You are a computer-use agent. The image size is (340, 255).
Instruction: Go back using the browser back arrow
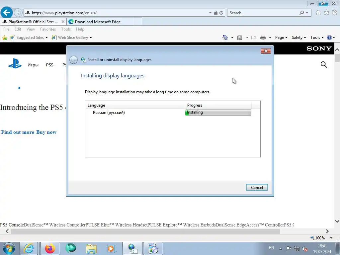click(x=7, y=13)
